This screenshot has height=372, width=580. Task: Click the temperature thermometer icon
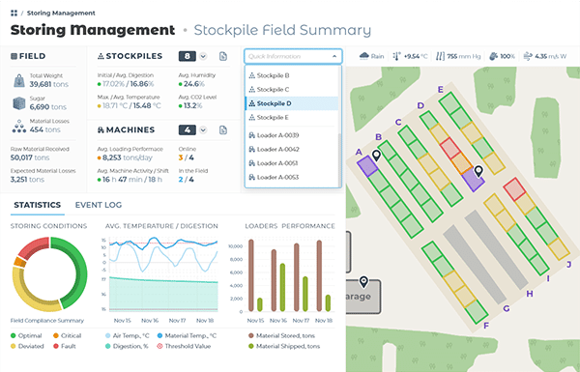coord(396,56)
